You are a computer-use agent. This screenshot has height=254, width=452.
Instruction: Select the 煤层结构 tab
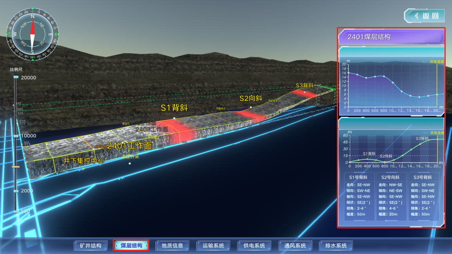[x=131, y=246]
